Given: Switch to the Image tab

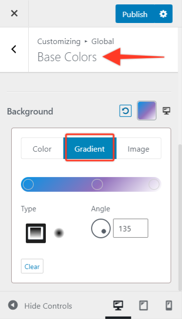Looking at the screenshot, I should tap(139, 149).
